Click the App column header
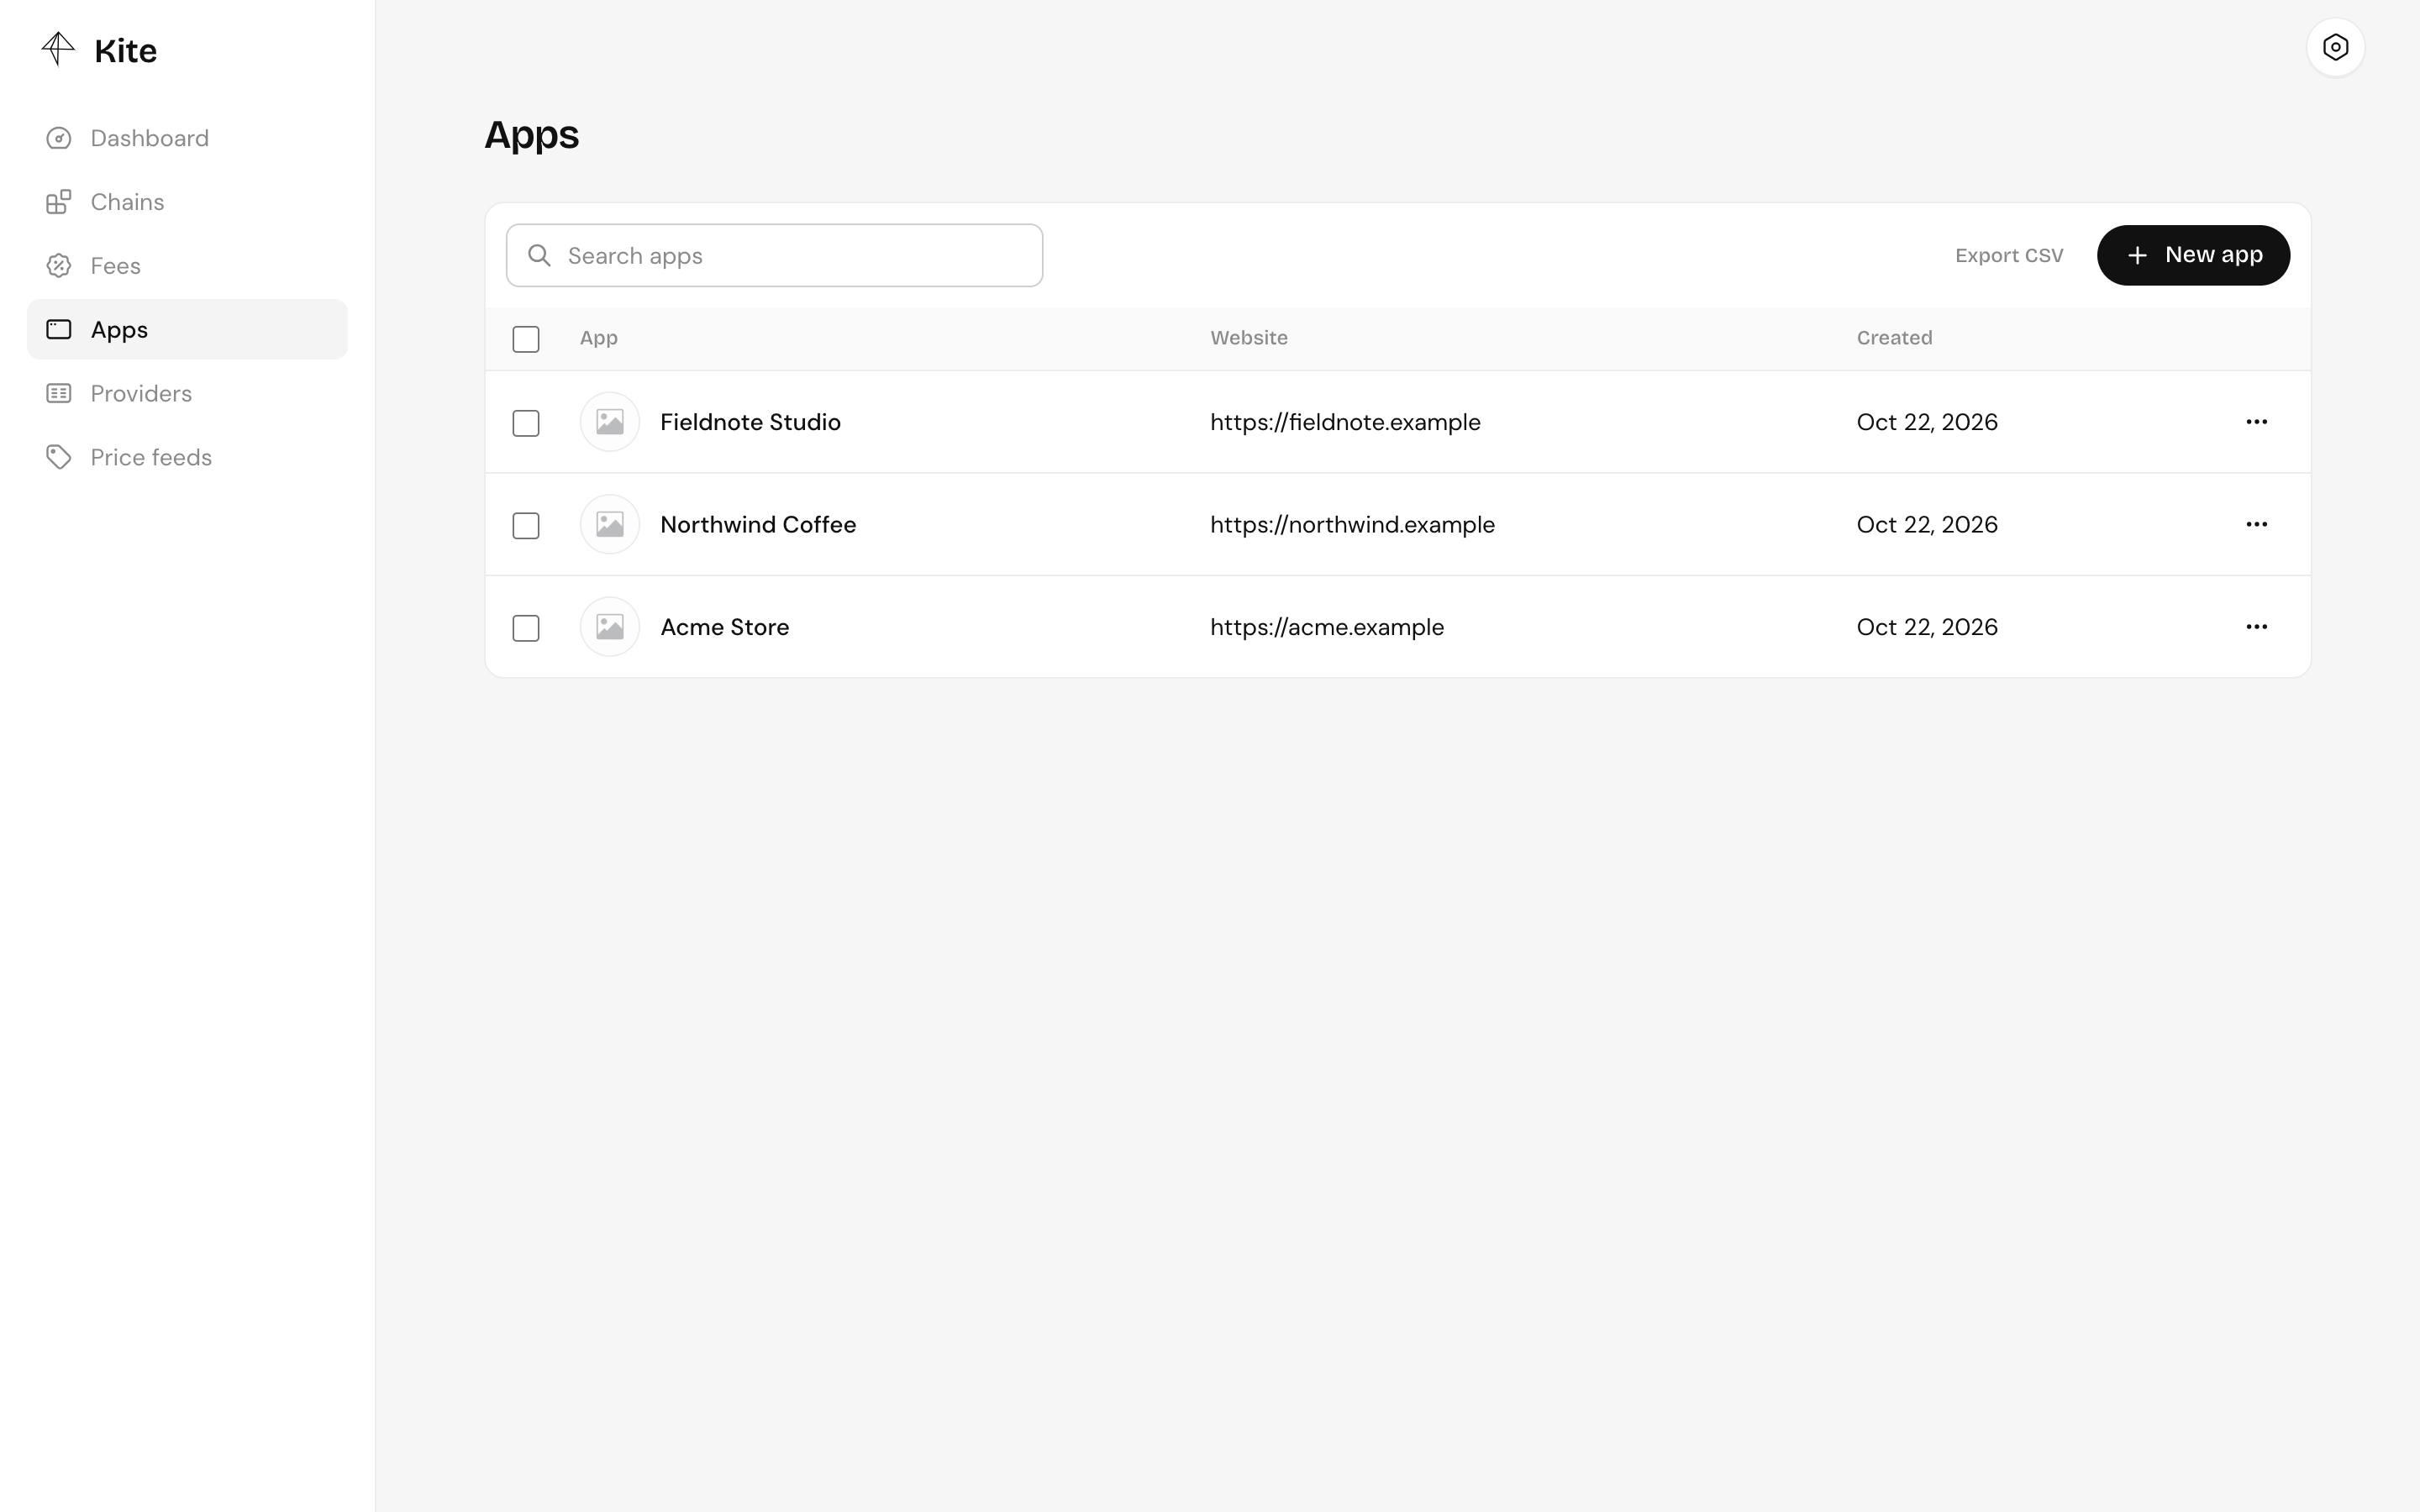Screen dimensions: 2420x1512 (x=599, y=338)
